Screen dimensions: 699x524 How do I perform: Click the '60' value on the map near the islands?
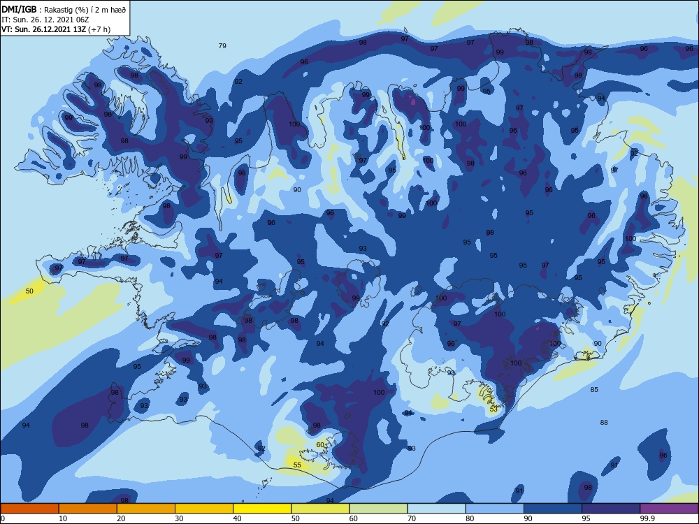pos(320,444)
